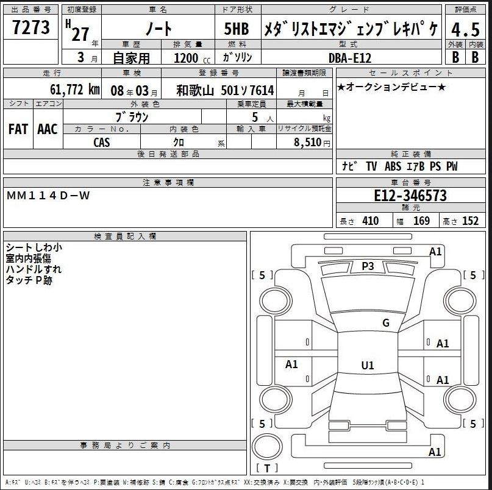
Task: Select door type 5HB
Action: tap(237, 29)
